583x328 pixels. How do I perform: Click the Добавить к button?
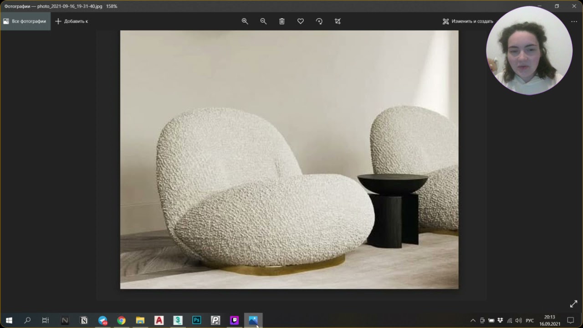coord(72,21)
